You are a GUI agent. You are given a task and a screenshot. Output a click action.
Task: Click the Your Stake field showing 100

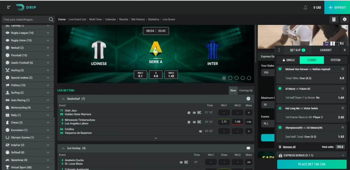click(268, 72)
